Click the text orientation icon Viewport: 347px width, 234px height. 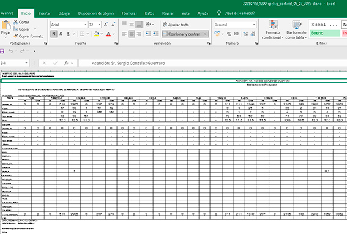(x=149, y=24)
